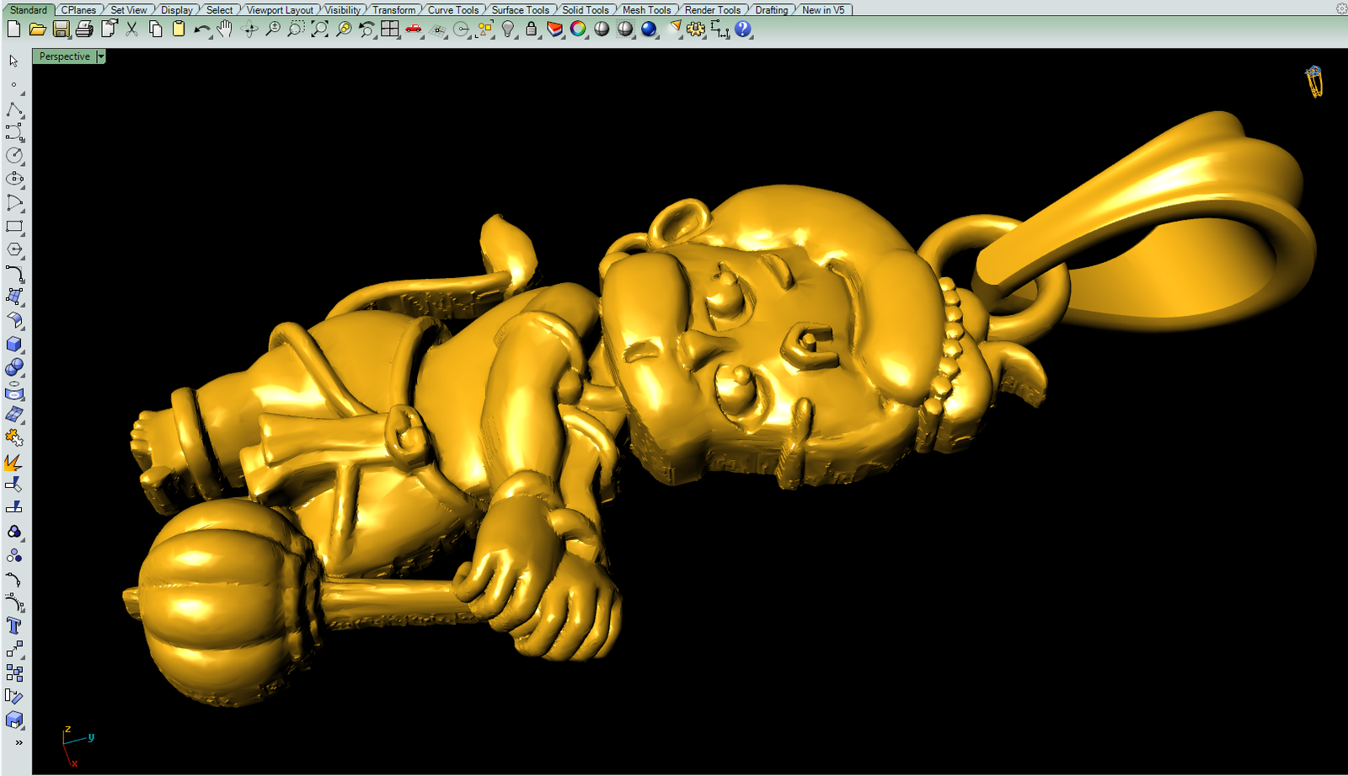Activate the Rotate View tool
Image resolution: width=1348 pixels, height=776 pixels.
tap(249, 29)
